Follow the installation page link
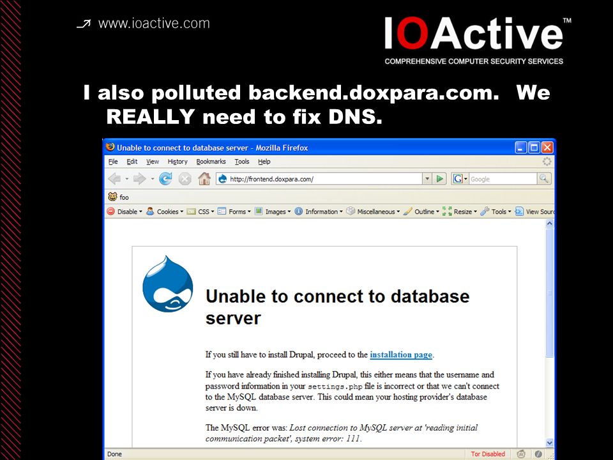 (401, 355)
